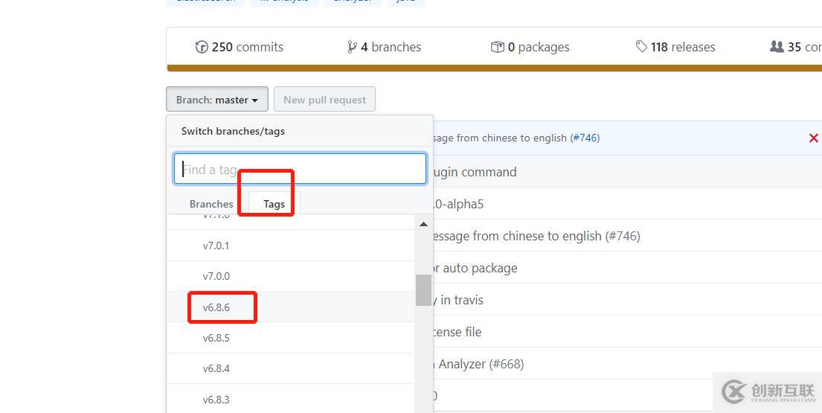Open the 0 packages page
822x413 pixels.
(530, 47)
